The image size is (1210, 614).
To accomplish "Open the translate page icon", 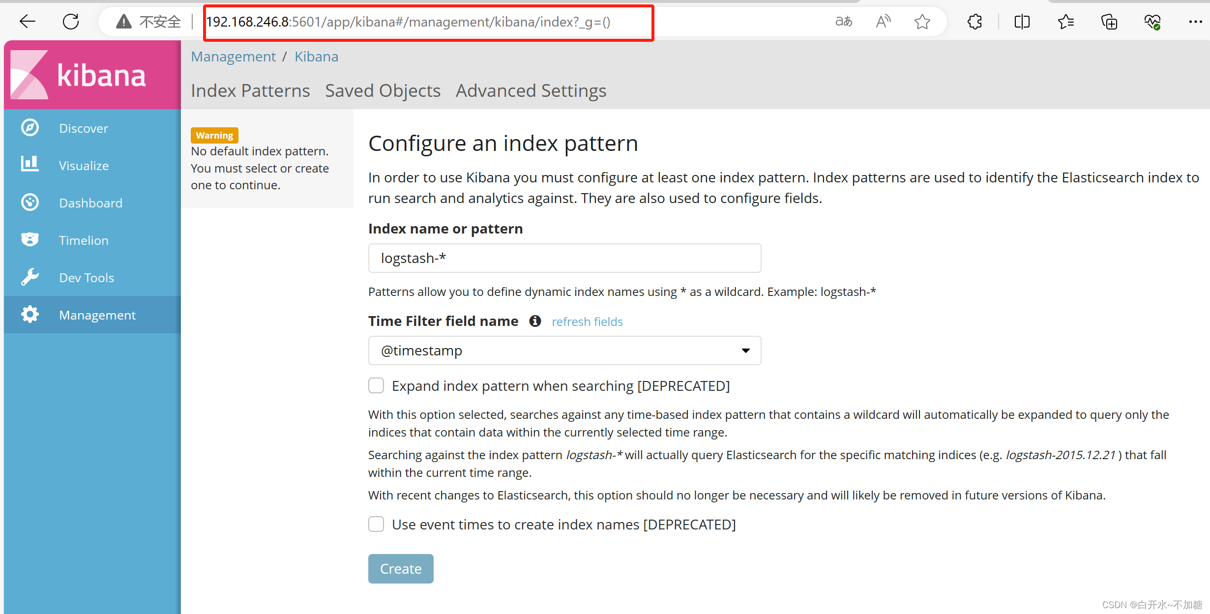I will tap(844, 22).
